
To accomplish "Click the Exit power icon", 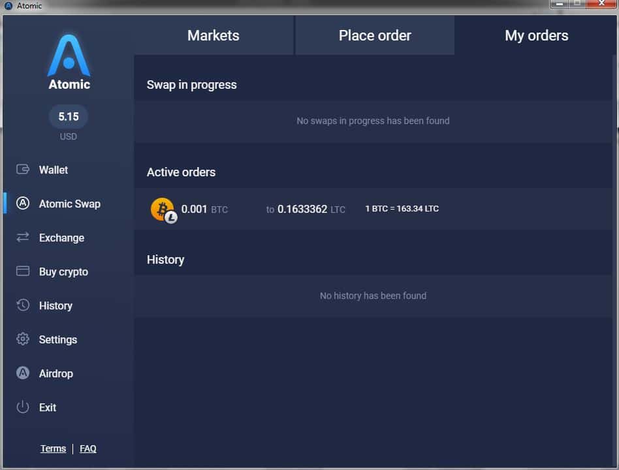I will [22, 407].
